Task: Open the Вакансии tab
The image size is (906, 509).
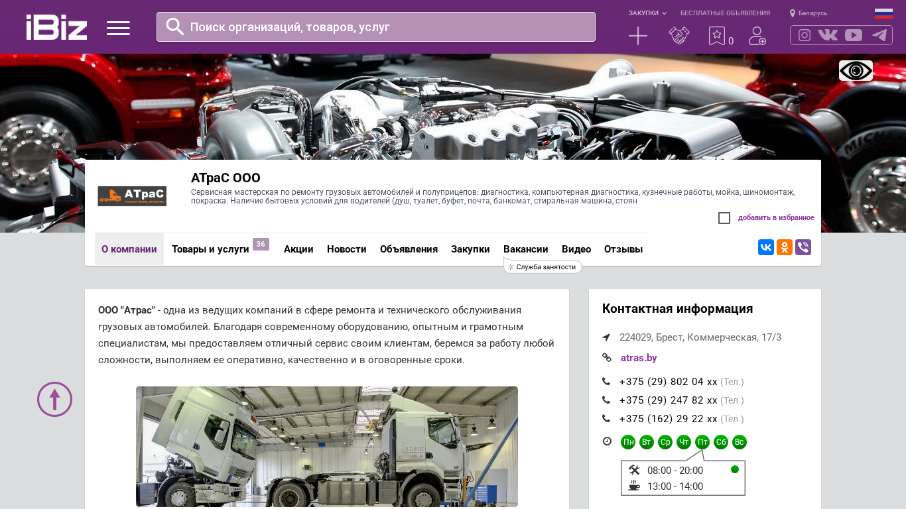Action: tap(526, 249)
